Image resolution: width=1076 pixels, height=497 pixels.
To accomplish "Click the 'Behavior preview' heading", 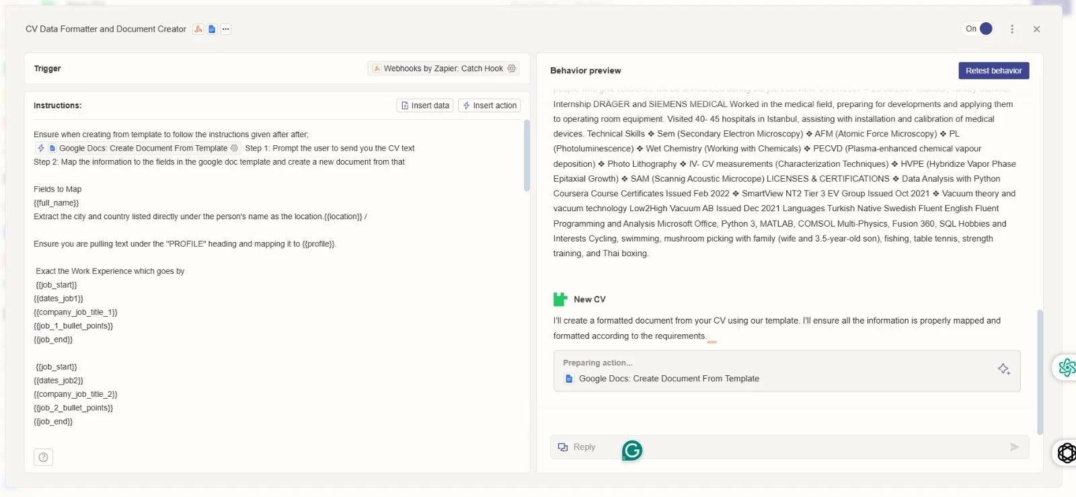I will 586,71.
